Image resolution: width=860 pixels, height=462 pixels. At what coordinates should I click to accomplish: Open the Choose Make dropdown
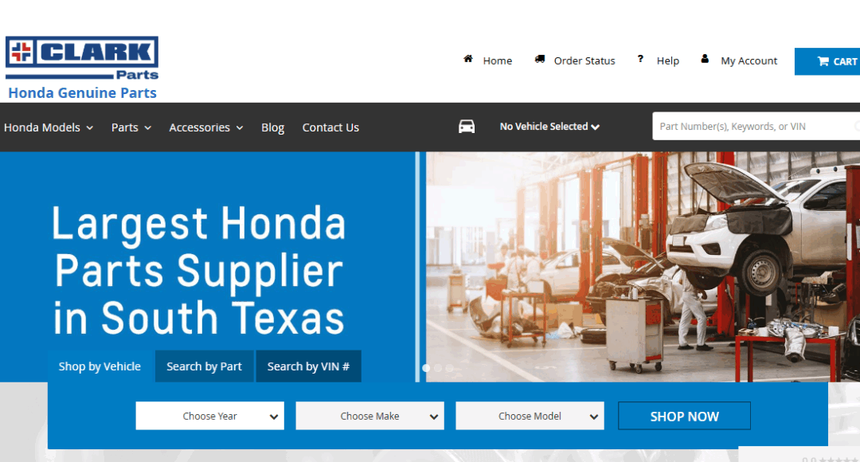pos(369,416)
